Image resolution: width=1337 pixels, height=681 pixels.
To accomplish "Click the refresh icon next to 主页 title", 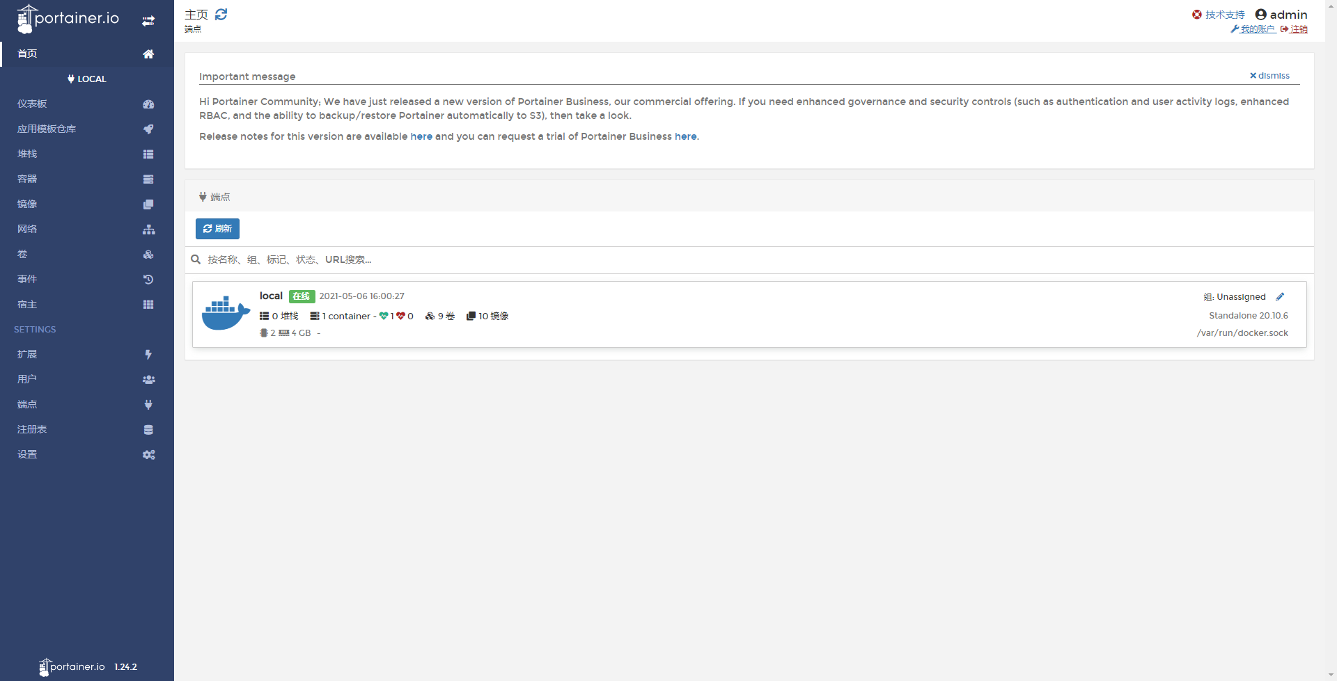I will (221, 15).
